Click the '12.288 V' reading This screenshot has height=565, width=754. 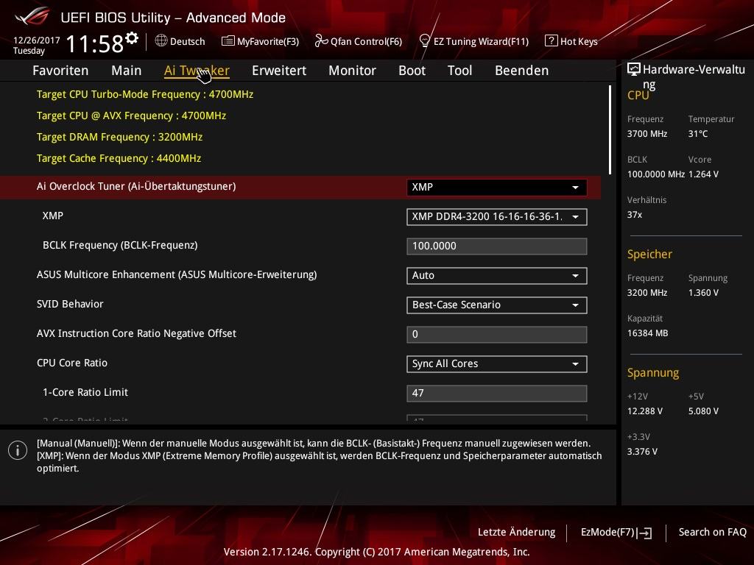[645, 411]
